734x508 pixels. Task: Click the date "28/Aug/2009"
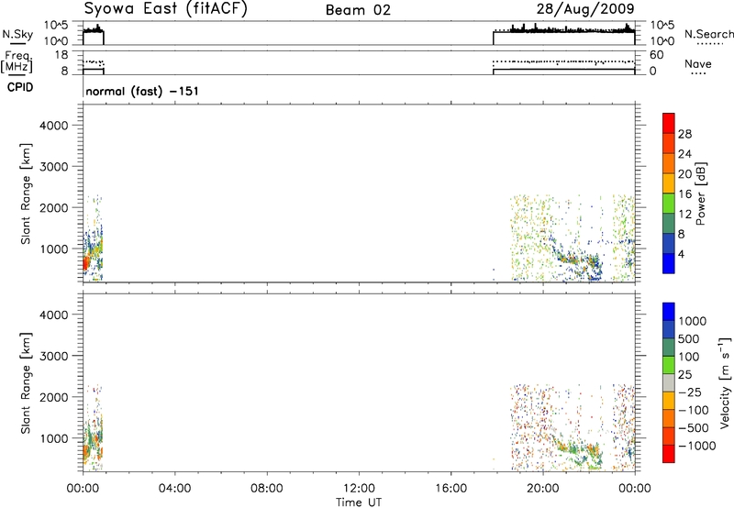(x=585, y=9)
